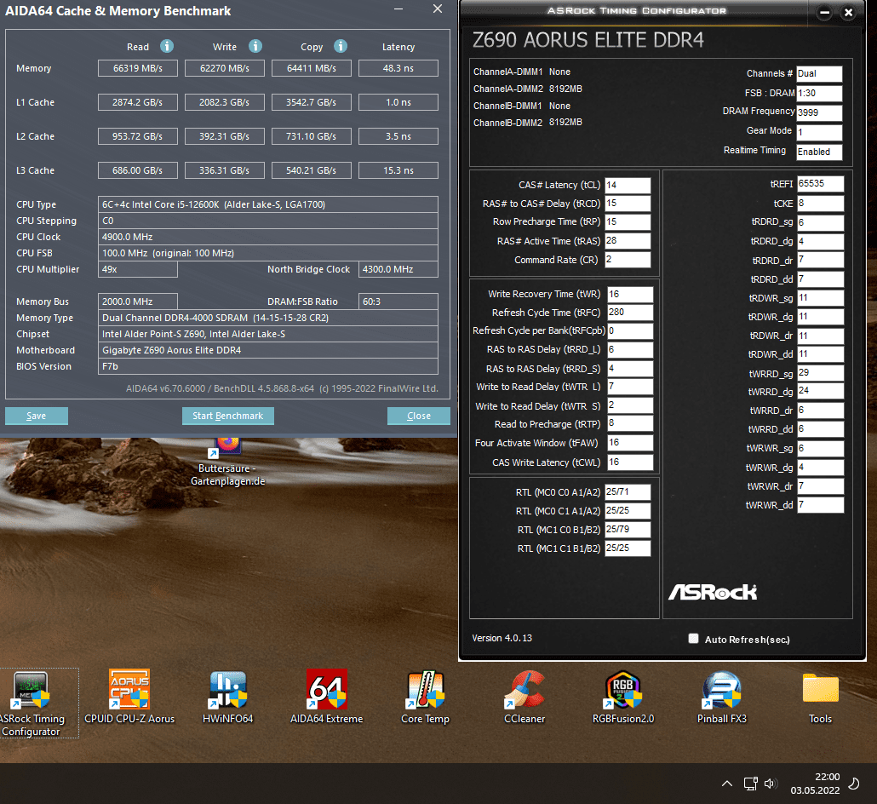This screenshot has width=877, height=804.
Task: Click the taskbar clock showing 22:00
Action: [x=815, y=784]
